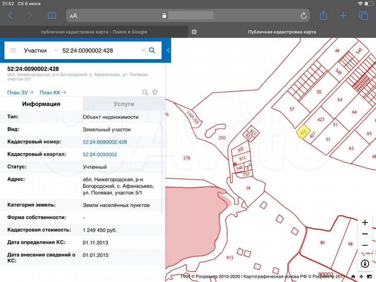Image resolution: width=376 pixels, height=282 pixels.
Task: Click the find-on-map icon beside star
Action: (x=145, y=92)
